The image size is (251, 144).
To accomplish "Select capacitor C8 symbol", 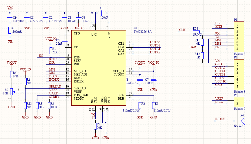I will coord(27,18).
